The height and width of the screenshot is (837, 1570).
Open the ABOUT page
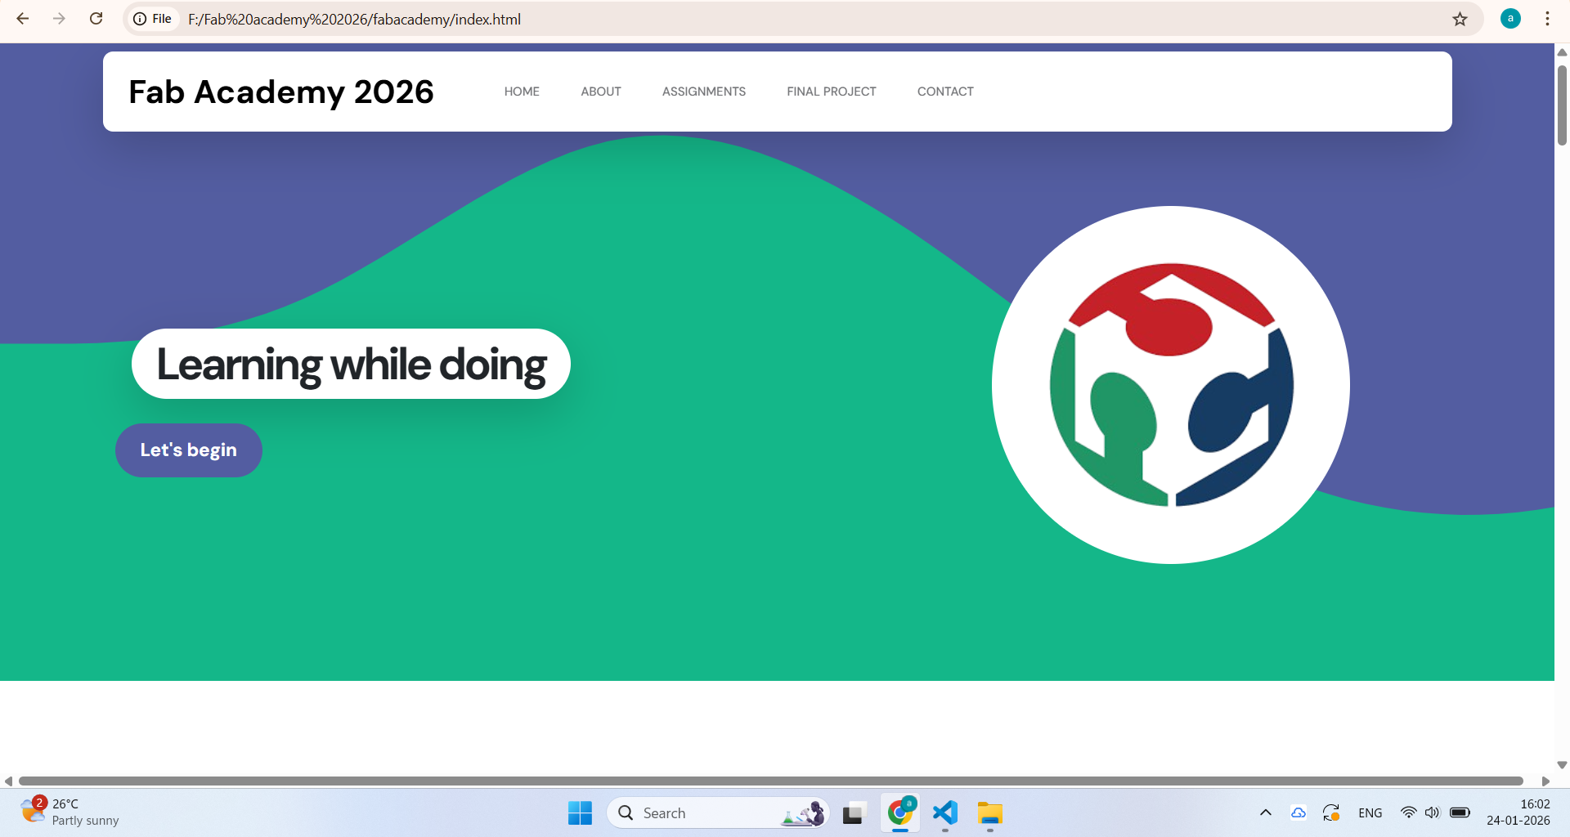(x=601, y=92)
